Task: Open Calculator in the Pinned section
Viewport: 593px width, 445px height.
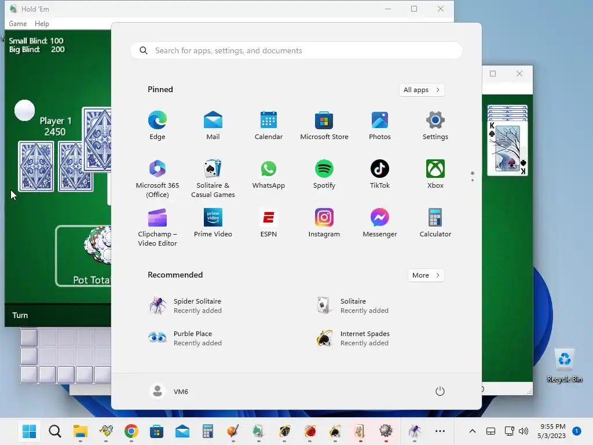Action: (435, 223)
